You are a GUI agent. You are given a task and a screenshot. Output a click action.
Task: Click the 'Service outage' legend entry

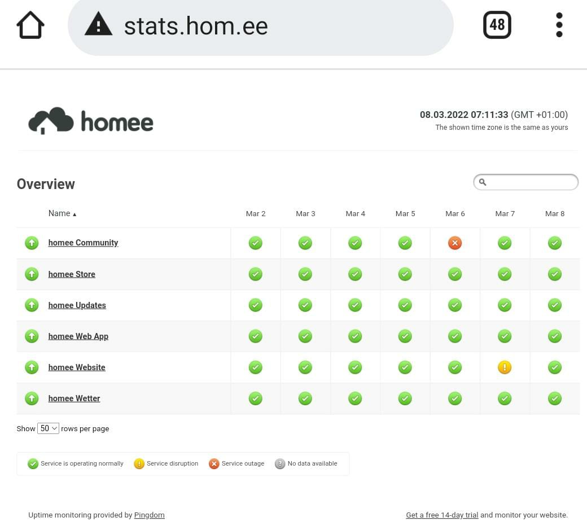point(236,463)
